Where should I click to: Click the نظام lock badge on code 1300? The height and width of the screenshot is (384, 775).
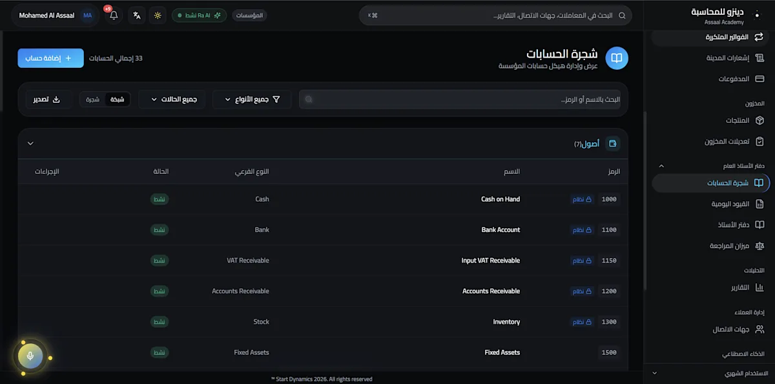pyautogui.click(x=582, y=322)
